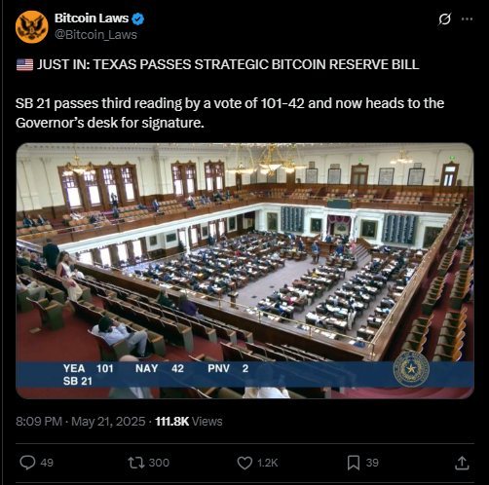Bookmark the tweet with bookmark icon
This screenshot has height=485, width=489.
coord(354,463)
